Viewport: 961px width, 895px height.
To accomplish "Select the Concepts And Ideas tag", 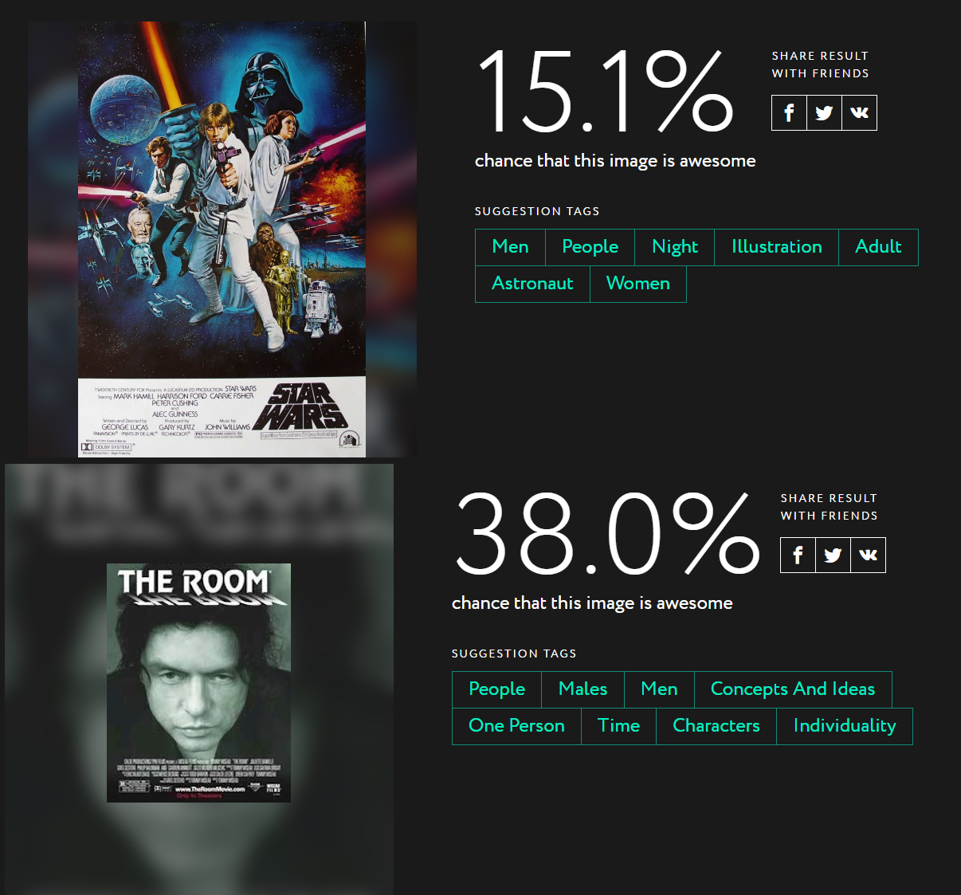I will pos(793,689).
